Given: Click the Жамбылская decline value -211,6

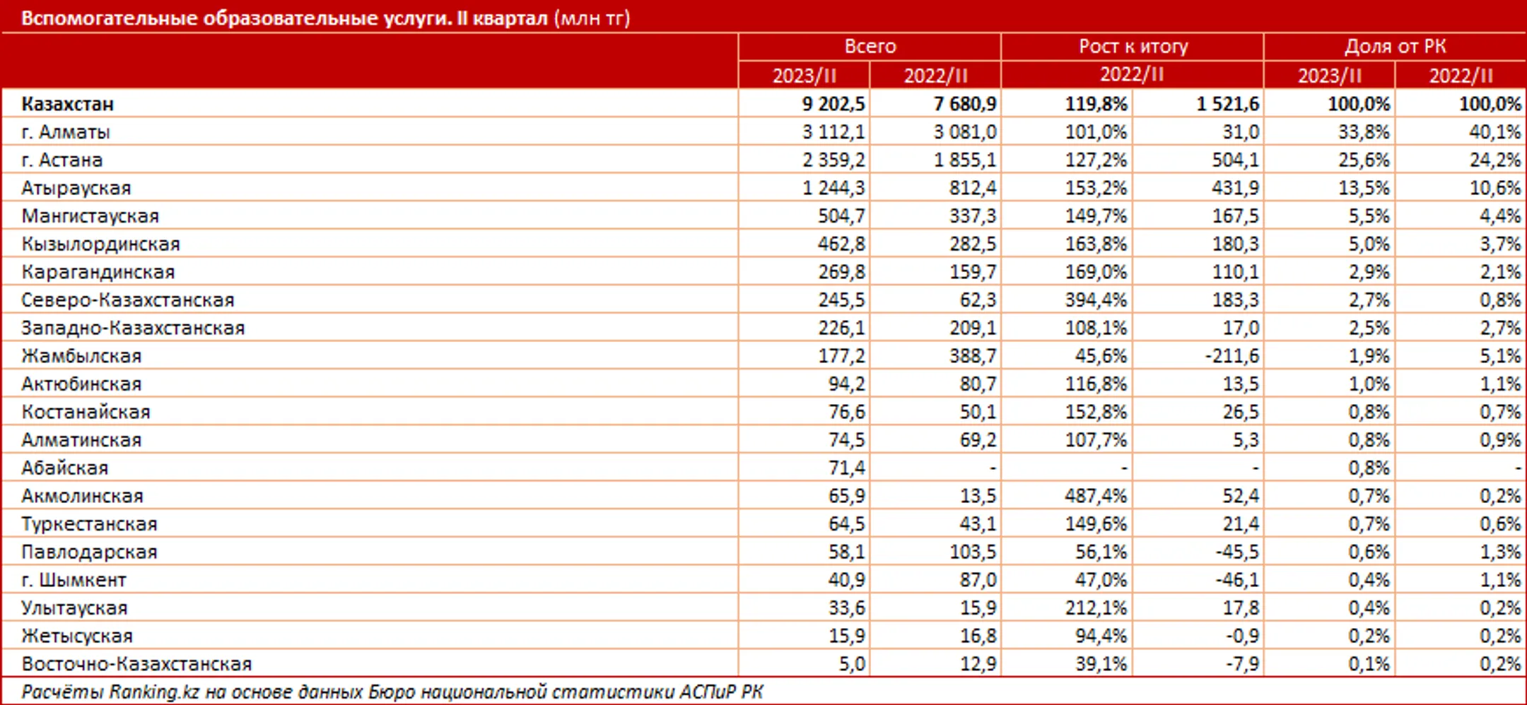Looking at the screenshot, I should (x=1232, y=356).
